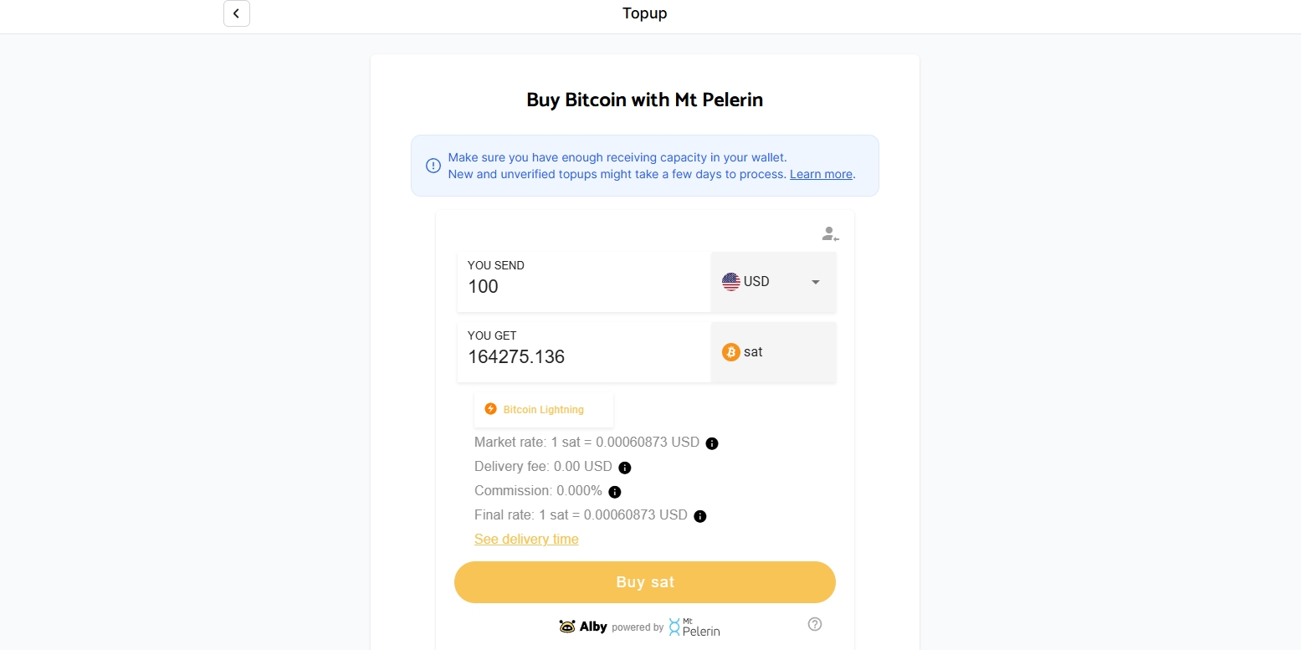Select the Bitcoin Lightning network option
Image resolution: width=1301 pixels, height=650 pixels.
(543, 410)
